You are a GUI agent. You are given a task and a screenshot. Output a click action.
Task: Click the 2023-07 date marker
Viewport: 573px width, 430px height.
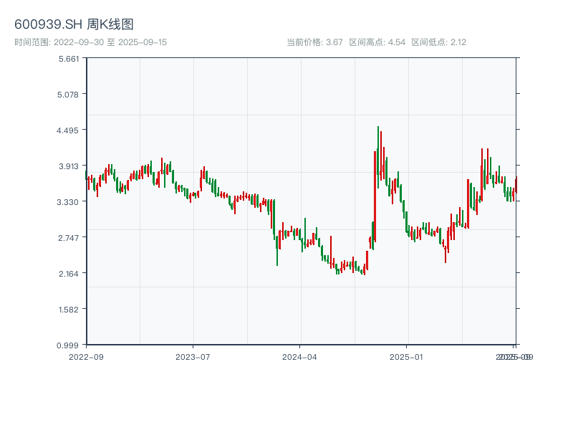[x=193, y=356]
